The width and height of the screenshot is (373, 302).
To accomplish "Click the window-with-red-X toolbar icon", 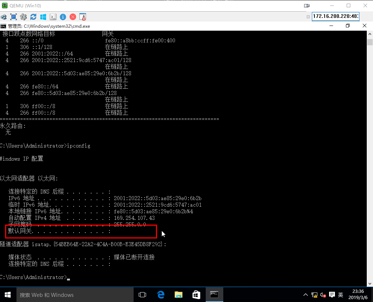I will [83, 17].
